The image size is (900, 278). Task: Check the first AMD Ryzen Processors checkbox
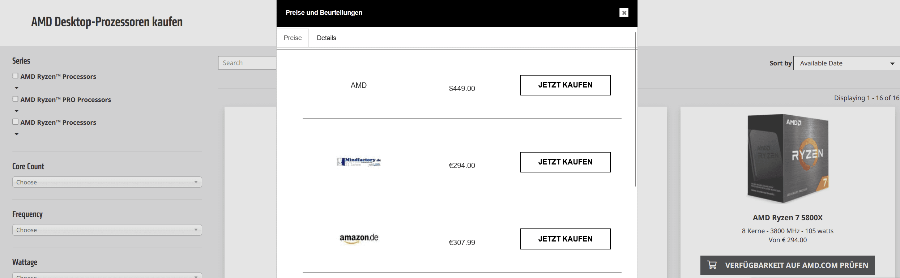click(x=15, y=76)
